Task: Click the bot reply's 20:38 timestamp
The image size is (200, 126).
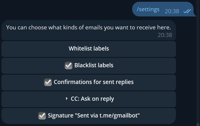Action: pos(165,35)
